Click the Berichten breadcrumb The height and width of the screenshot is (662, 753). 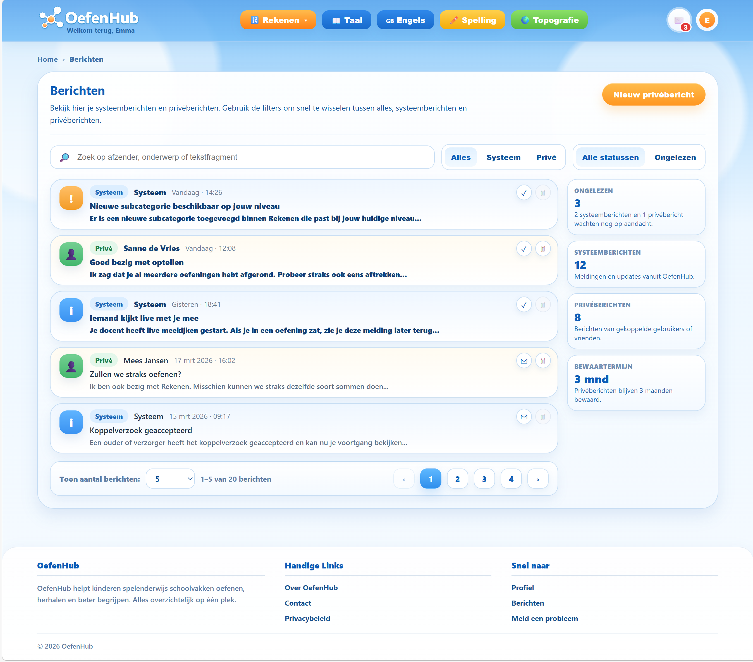(x=86, y=59)
